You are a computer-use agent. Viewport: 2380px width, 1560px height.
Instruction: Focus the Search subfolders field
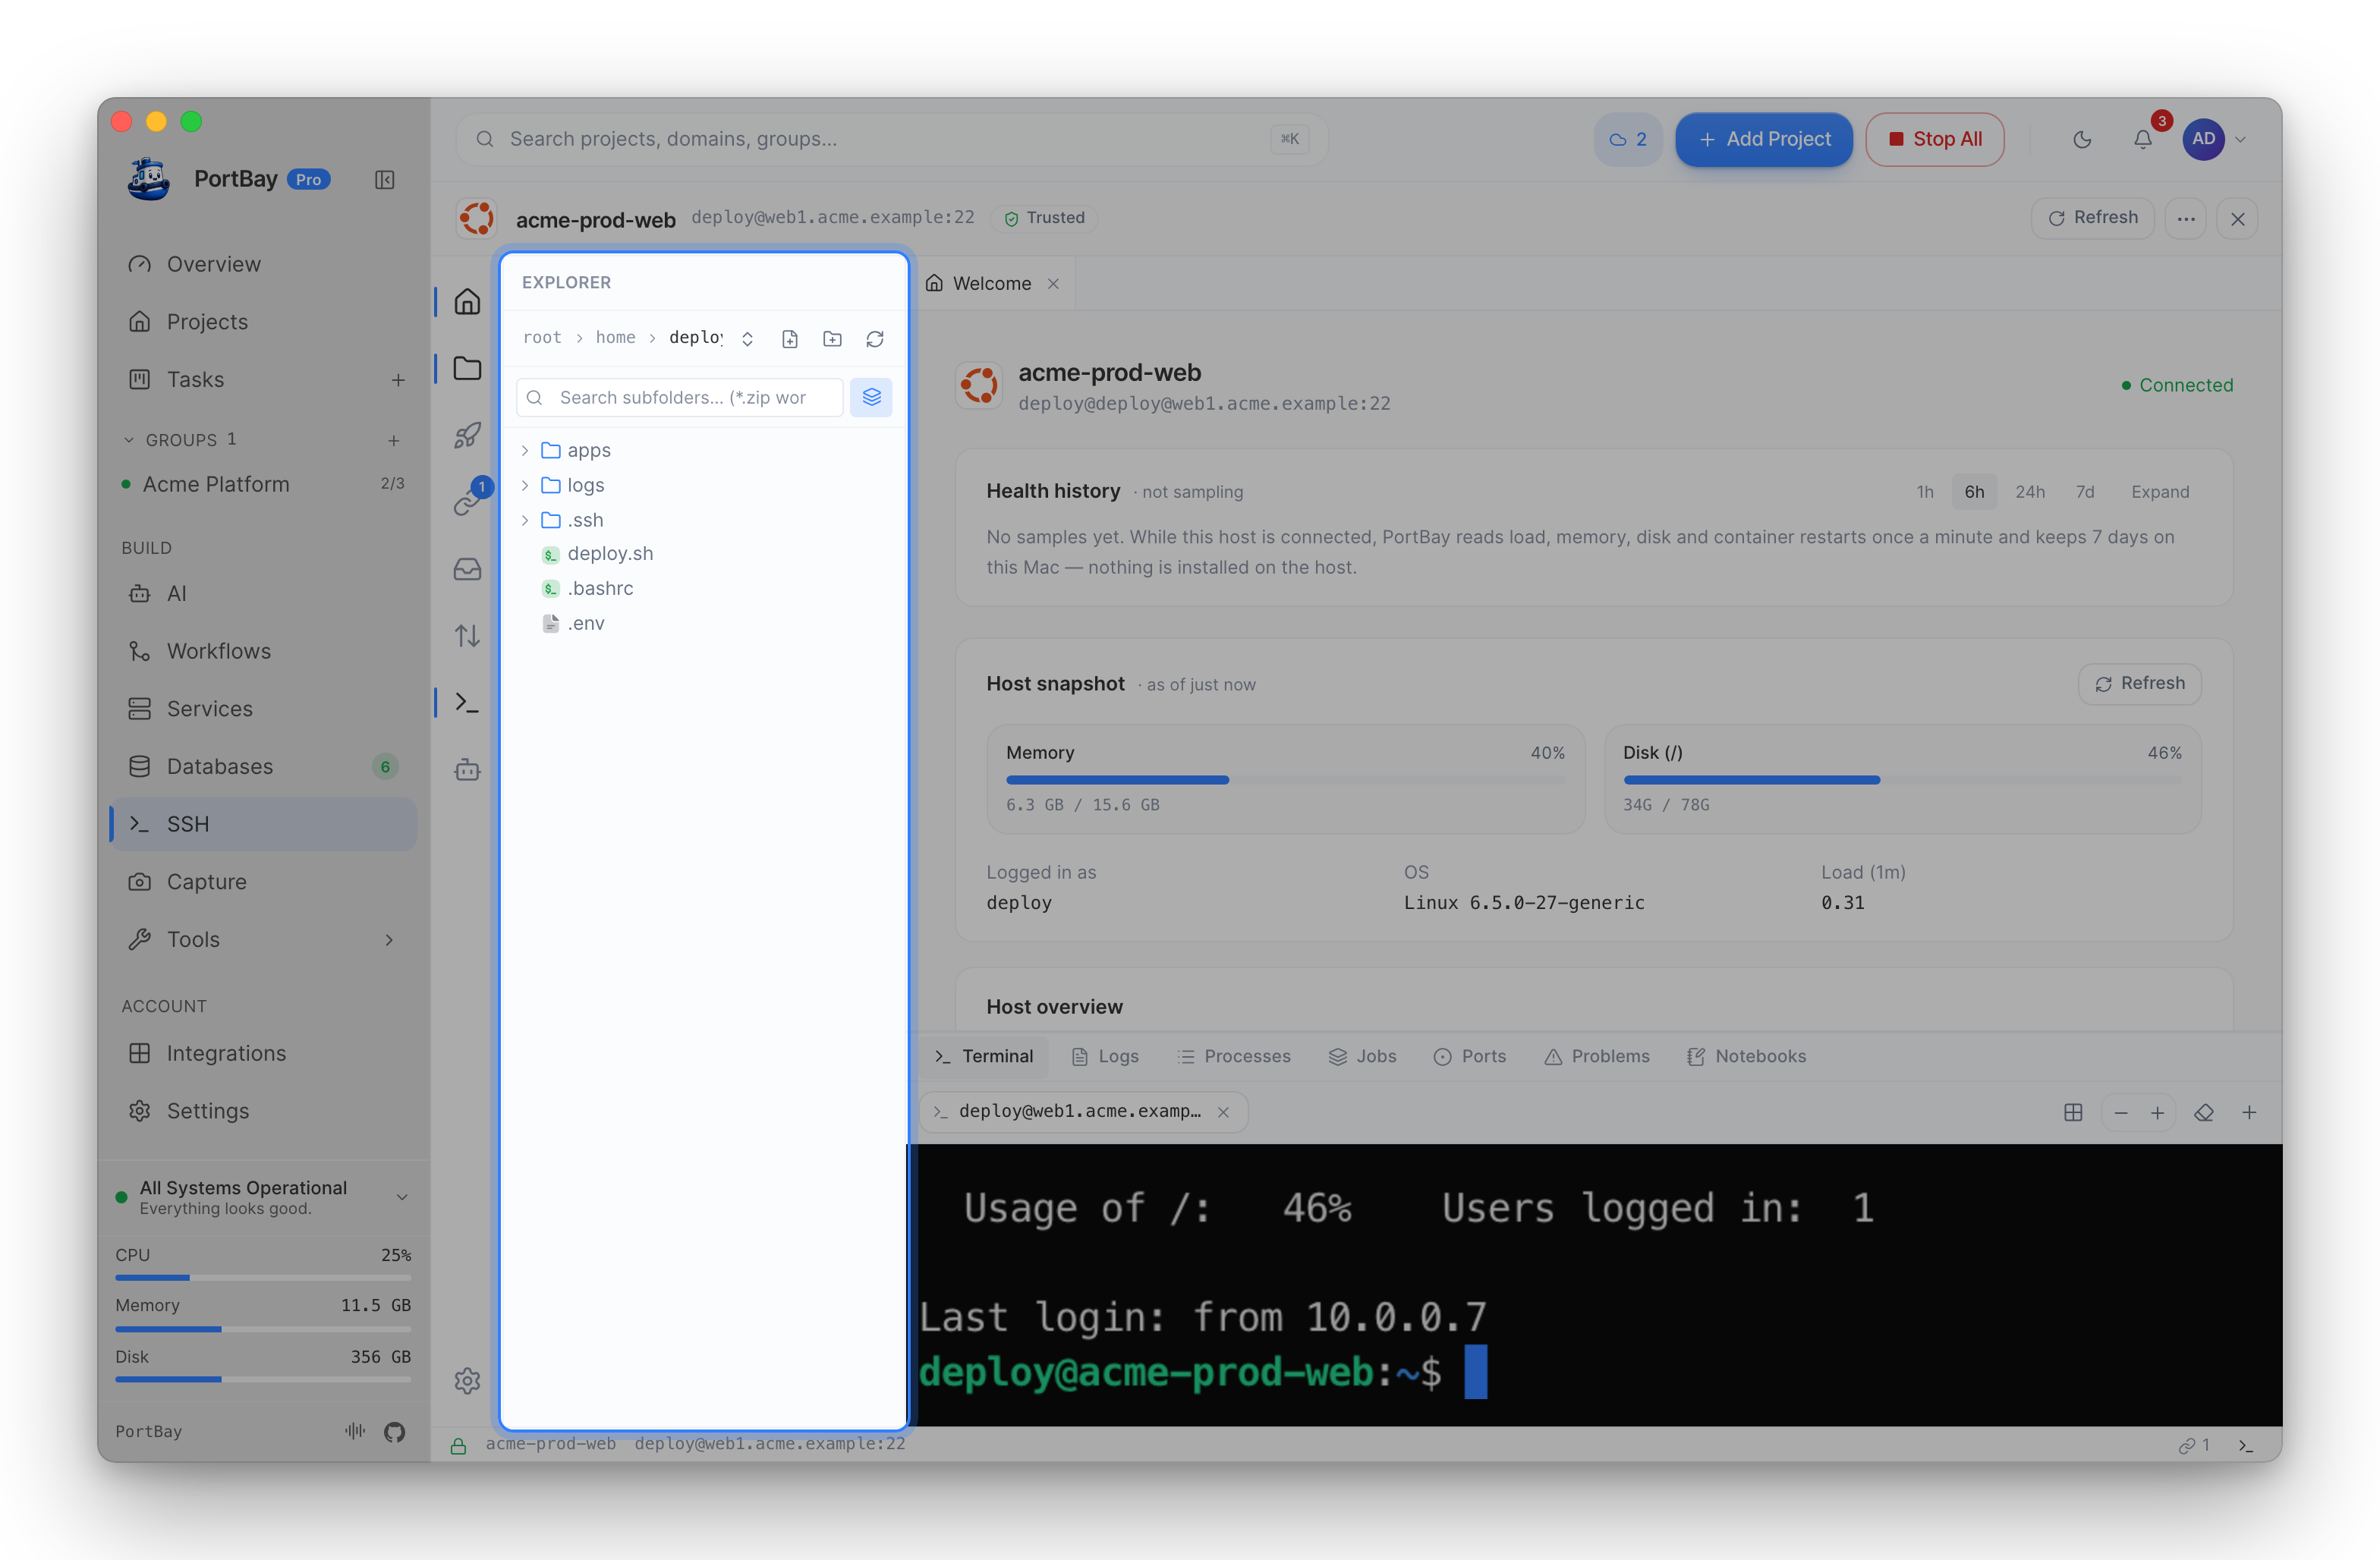681,397
